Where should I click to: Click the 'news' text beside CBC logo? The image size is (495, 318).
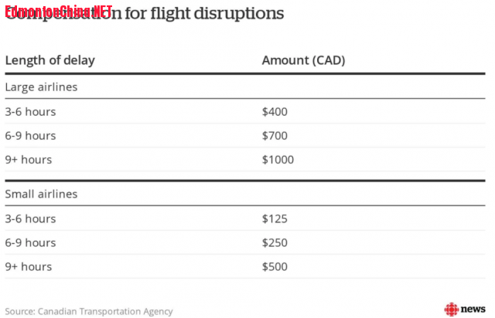473,310
